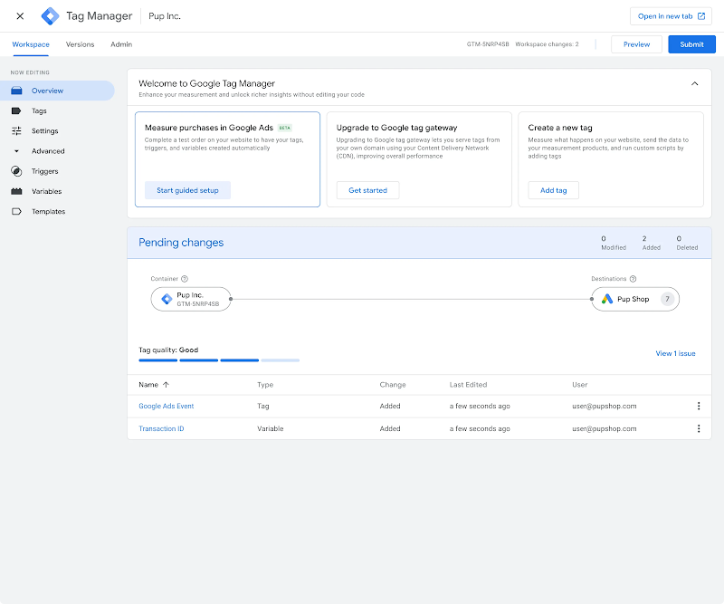Screen dimensions: 724x604
Task: Click the Last Edited column header
Action: (x=468, y=385)
